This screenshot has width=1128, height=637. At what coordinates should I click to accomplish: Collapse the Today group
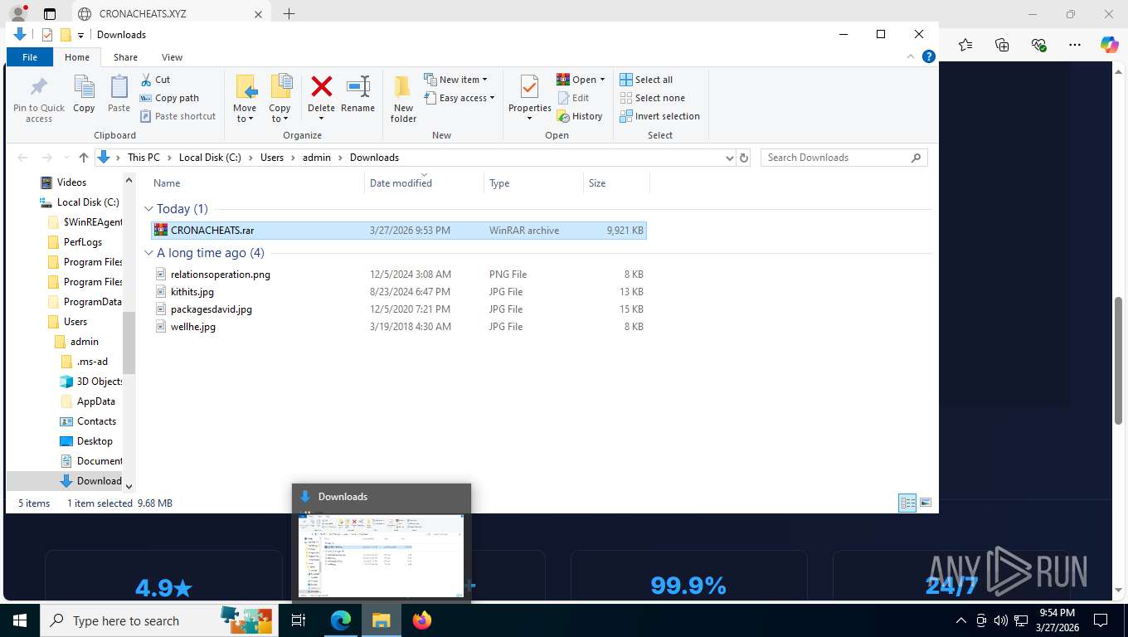[x=149, y=209]
